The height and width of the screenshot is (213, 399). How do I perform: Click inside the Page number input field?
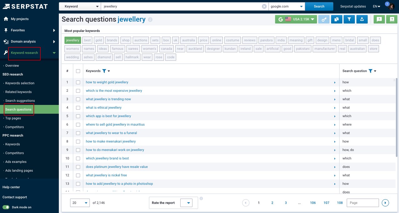tap(362, 203)
